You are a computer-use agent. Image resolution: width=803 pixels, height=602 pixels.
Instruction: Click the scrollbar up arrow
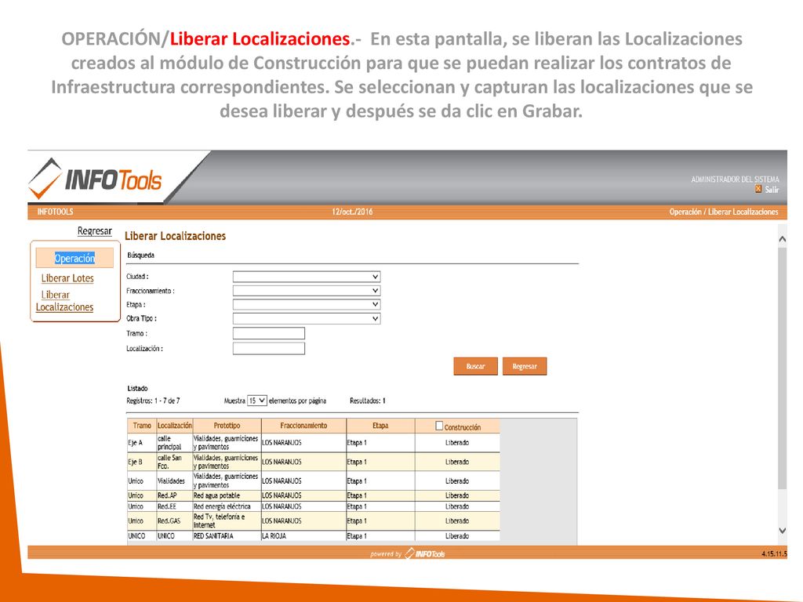click(782, 238)
